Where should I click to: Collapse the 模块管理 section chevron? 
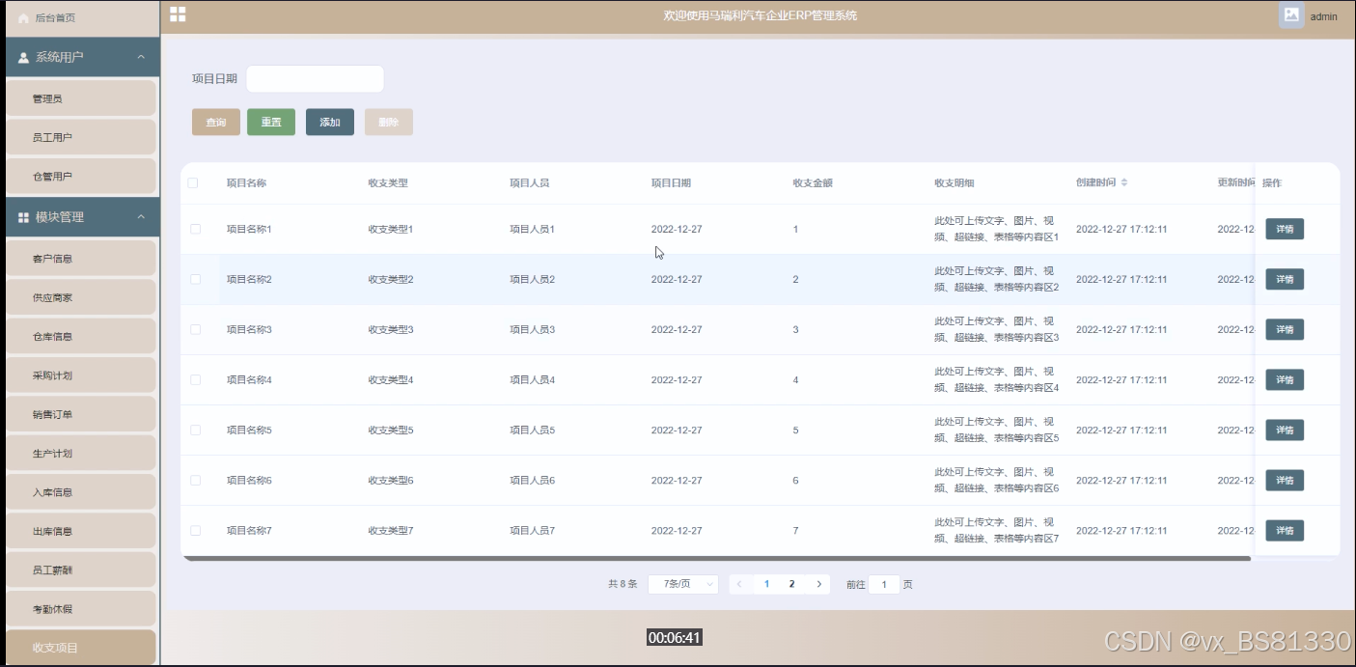click(x=141, y=217)
